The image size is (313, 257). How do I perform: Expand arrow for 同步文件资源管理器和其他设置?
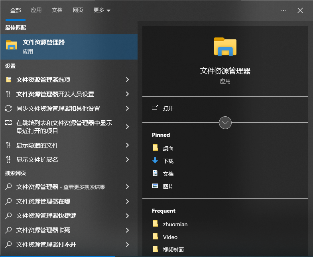coord(127,108)
